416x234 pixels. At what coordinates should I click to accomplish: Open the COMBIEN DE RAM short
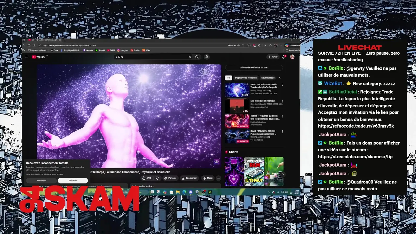coord(254,172)
